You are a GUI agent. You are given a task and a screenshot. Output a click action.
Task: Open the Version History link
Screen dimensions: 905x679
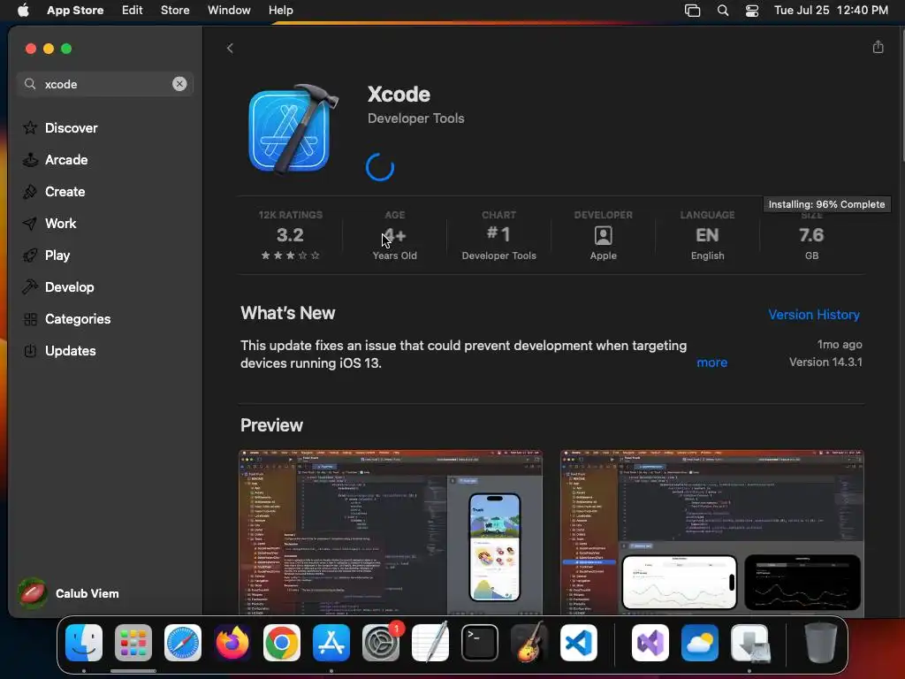pos(814,315)
